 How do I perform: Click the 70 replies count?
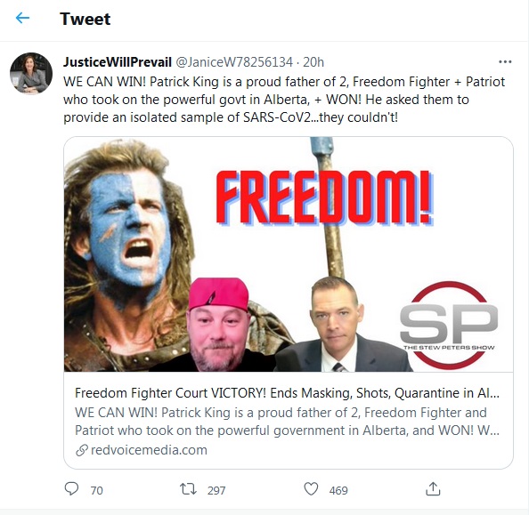click(x=96, y=490)
